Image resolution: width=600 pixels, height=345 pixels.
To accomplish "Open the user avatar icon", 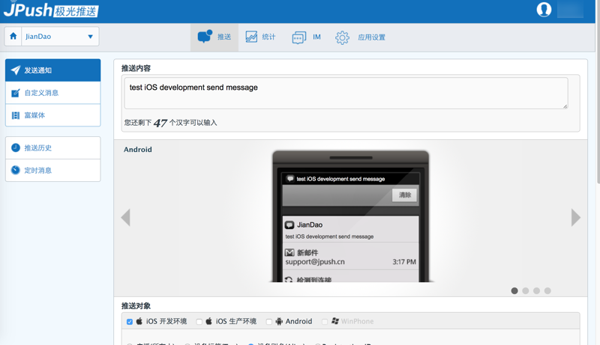I will point(544,10).
